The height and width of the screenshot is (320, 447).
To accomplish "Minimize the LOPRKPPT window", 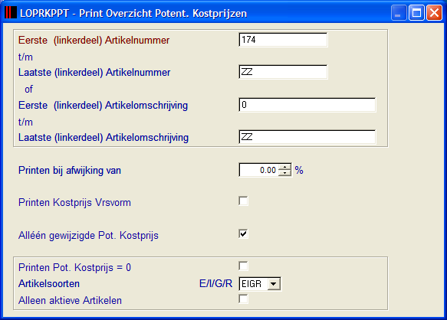I will click(x=399, y=13).
